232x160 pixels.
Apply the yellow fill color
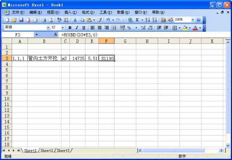[185, 28]
